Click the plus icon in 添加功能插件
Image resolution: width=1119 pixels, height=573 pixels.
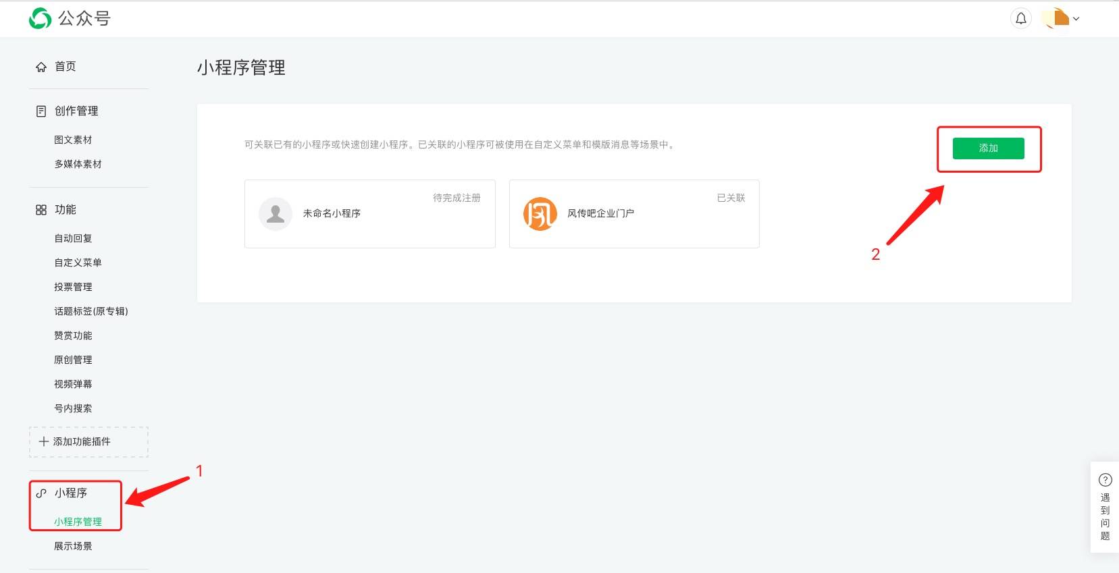pos(44,441)
